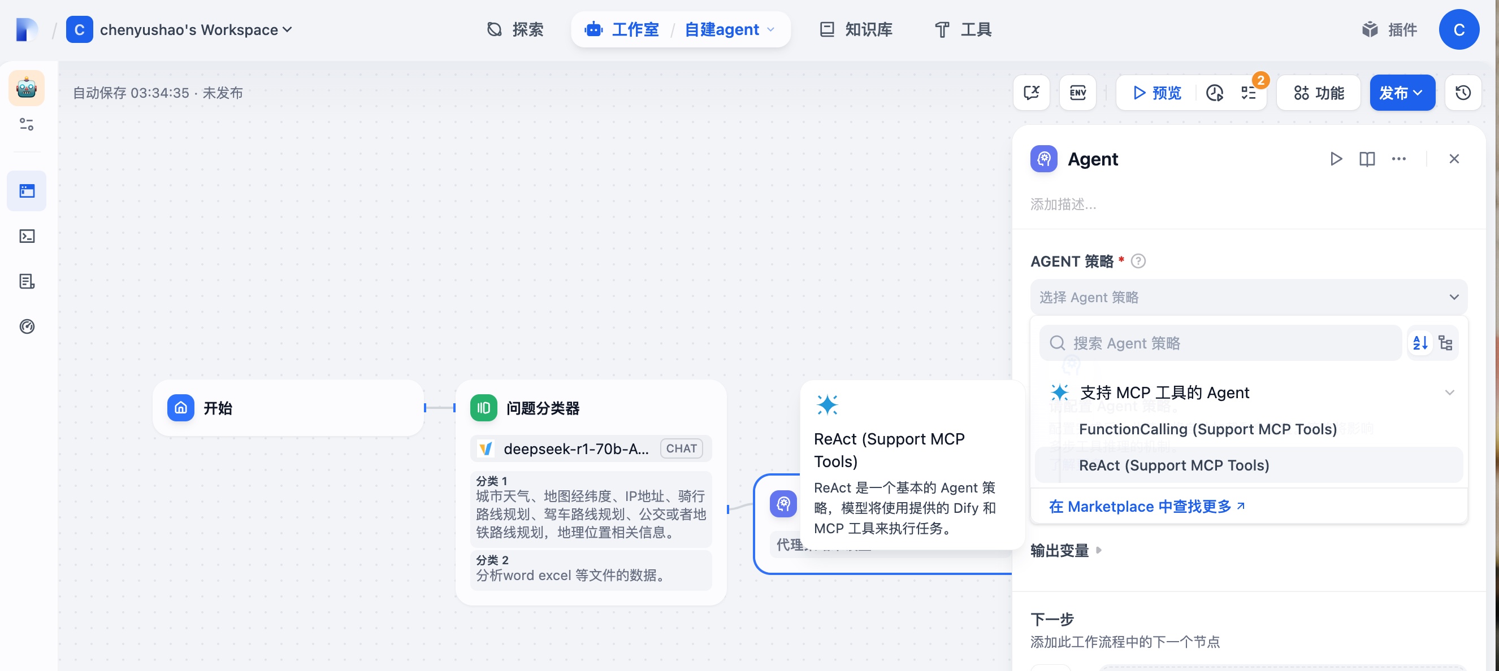This screenshot has width=1499, height=671.
Task: Select the 问题分类器 node title
Action: (x=542, y=408)
